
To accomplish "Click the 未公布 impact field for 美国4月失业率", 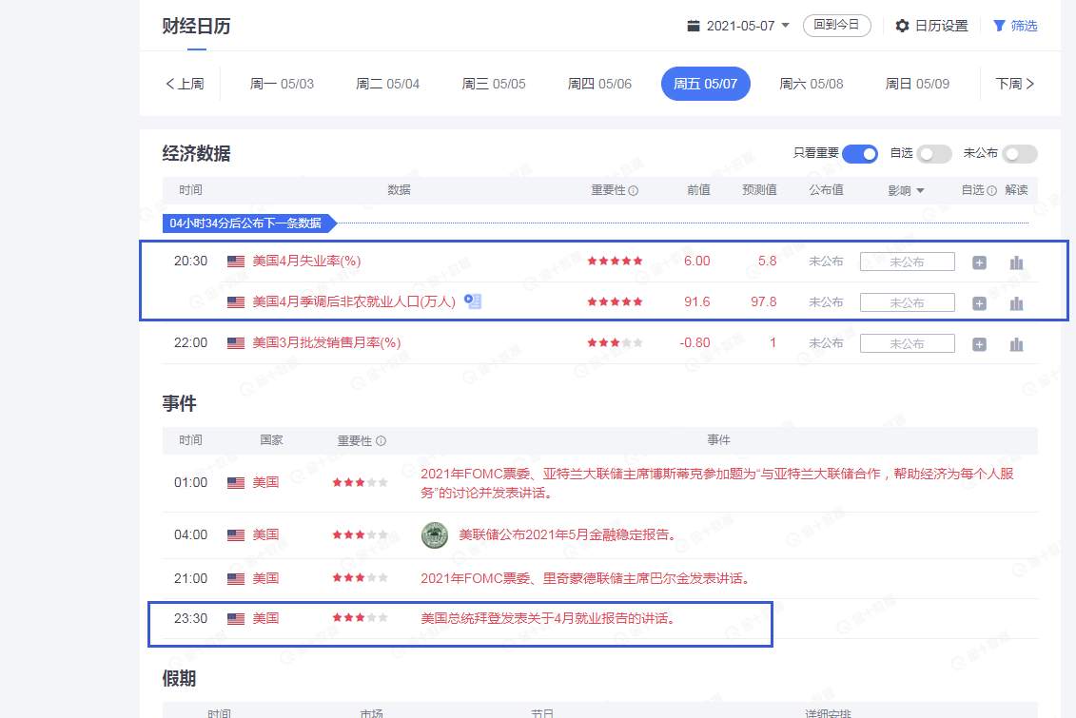I will click(908, 262).
